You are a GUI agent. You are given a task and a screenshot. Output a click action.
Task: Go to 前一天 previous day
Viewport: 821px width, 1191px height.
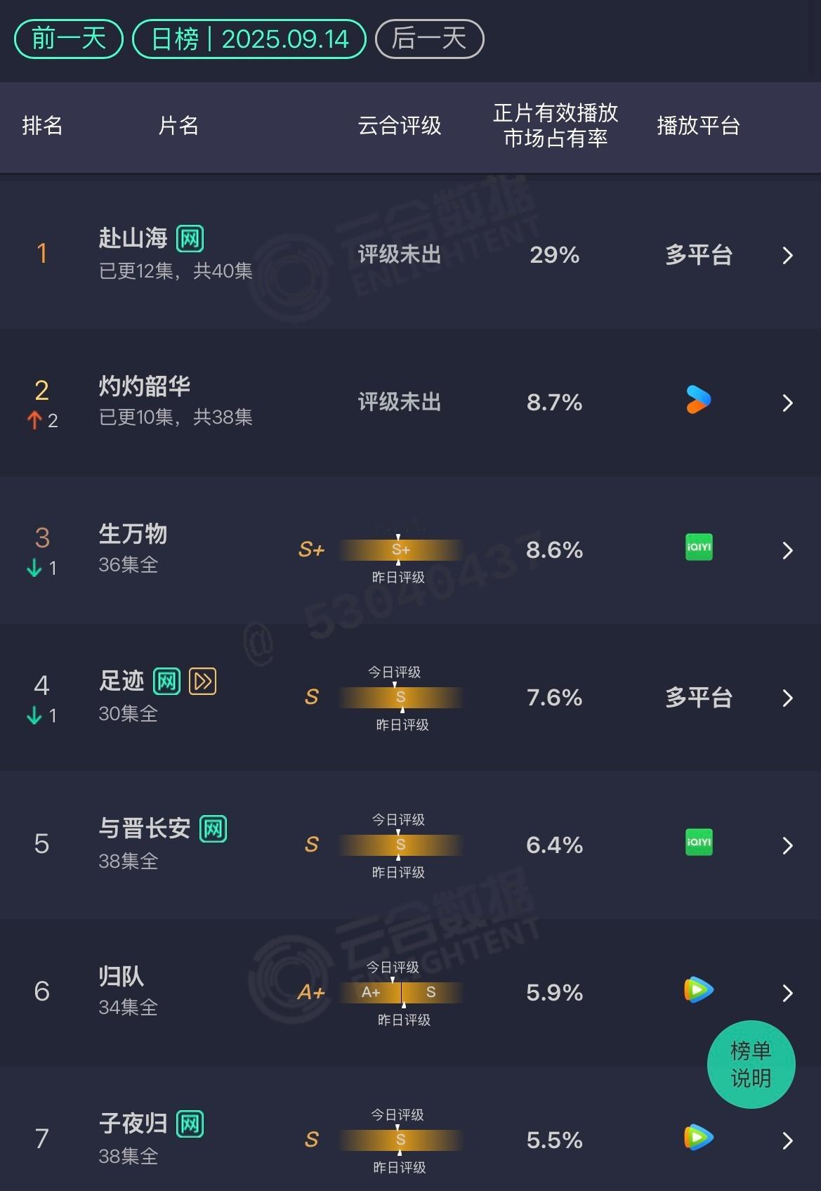69,39
